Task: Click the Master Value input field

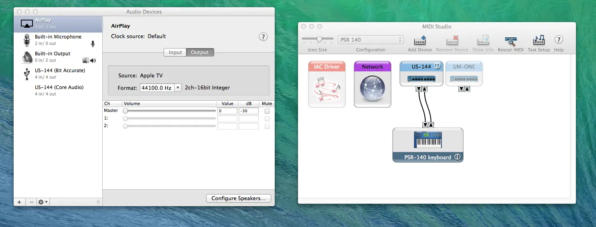Action: click(x=227, y=111)
